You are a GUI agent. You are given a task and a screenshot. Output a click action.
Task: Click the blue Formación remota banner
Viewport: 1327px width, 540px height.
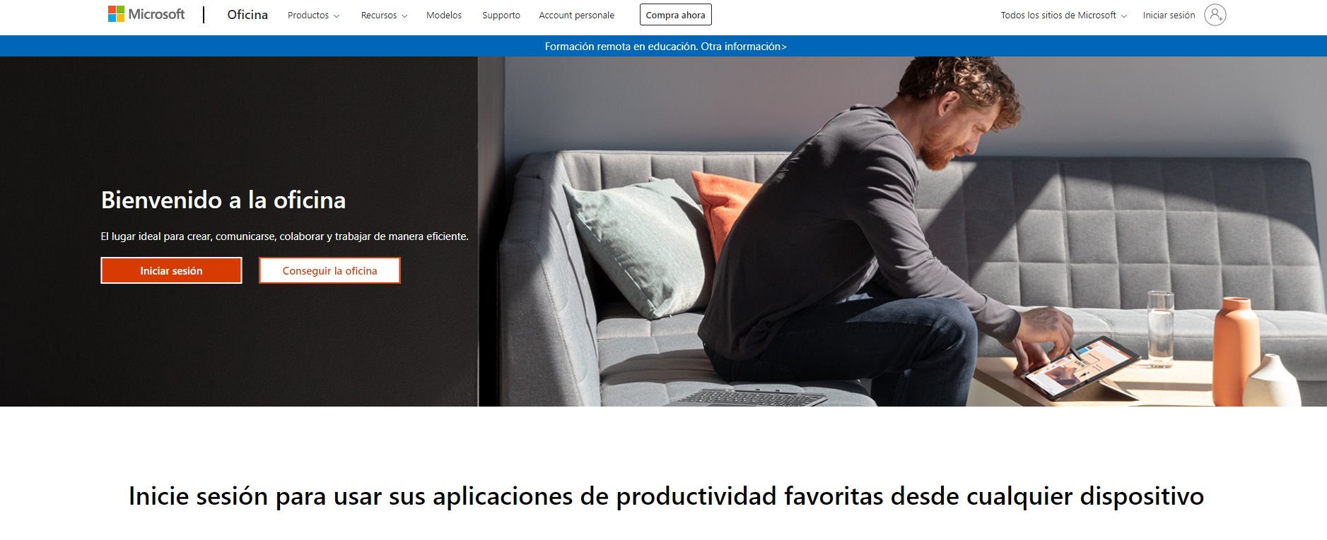663,46
